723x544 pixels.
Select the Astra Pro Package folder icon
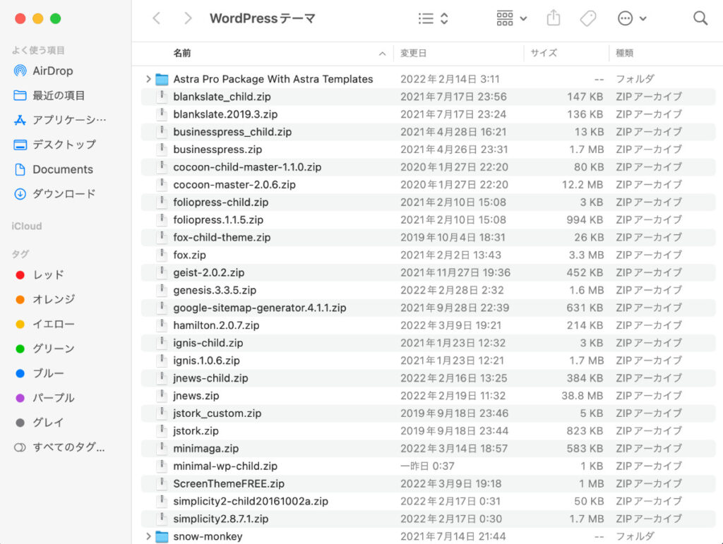pos(162,79)
